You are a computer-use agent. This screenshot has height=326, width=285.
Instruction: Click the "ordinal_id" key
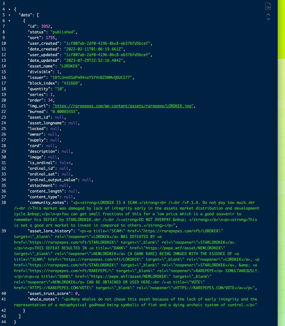tap(41, 169)
